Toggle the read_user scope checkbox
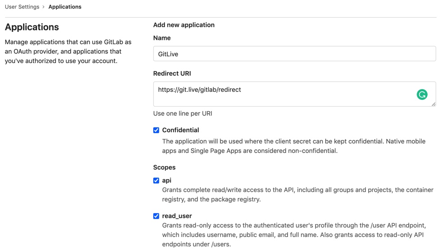This screenshot has width=443, height=251. tap(156, 216)
